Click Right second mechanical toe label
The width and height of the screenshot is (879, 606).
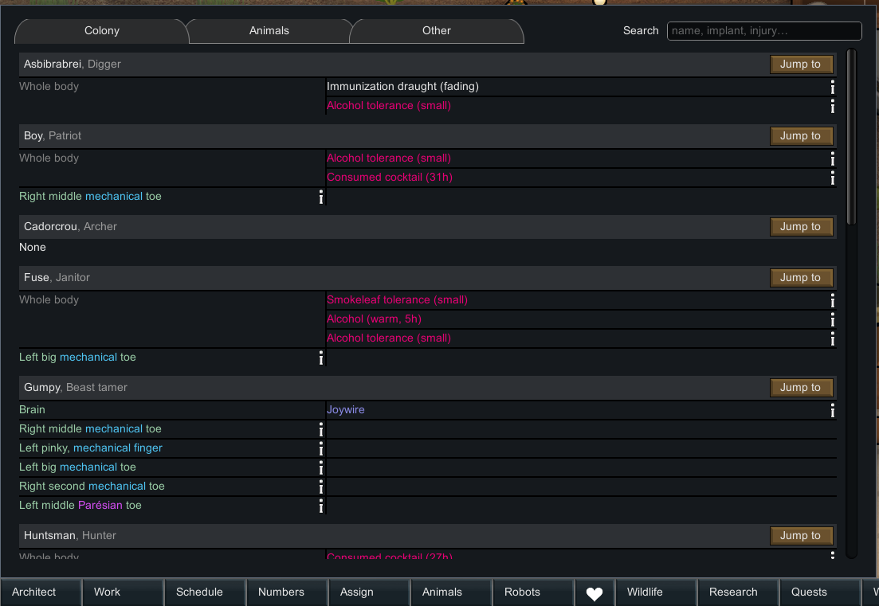click(92, 486)
